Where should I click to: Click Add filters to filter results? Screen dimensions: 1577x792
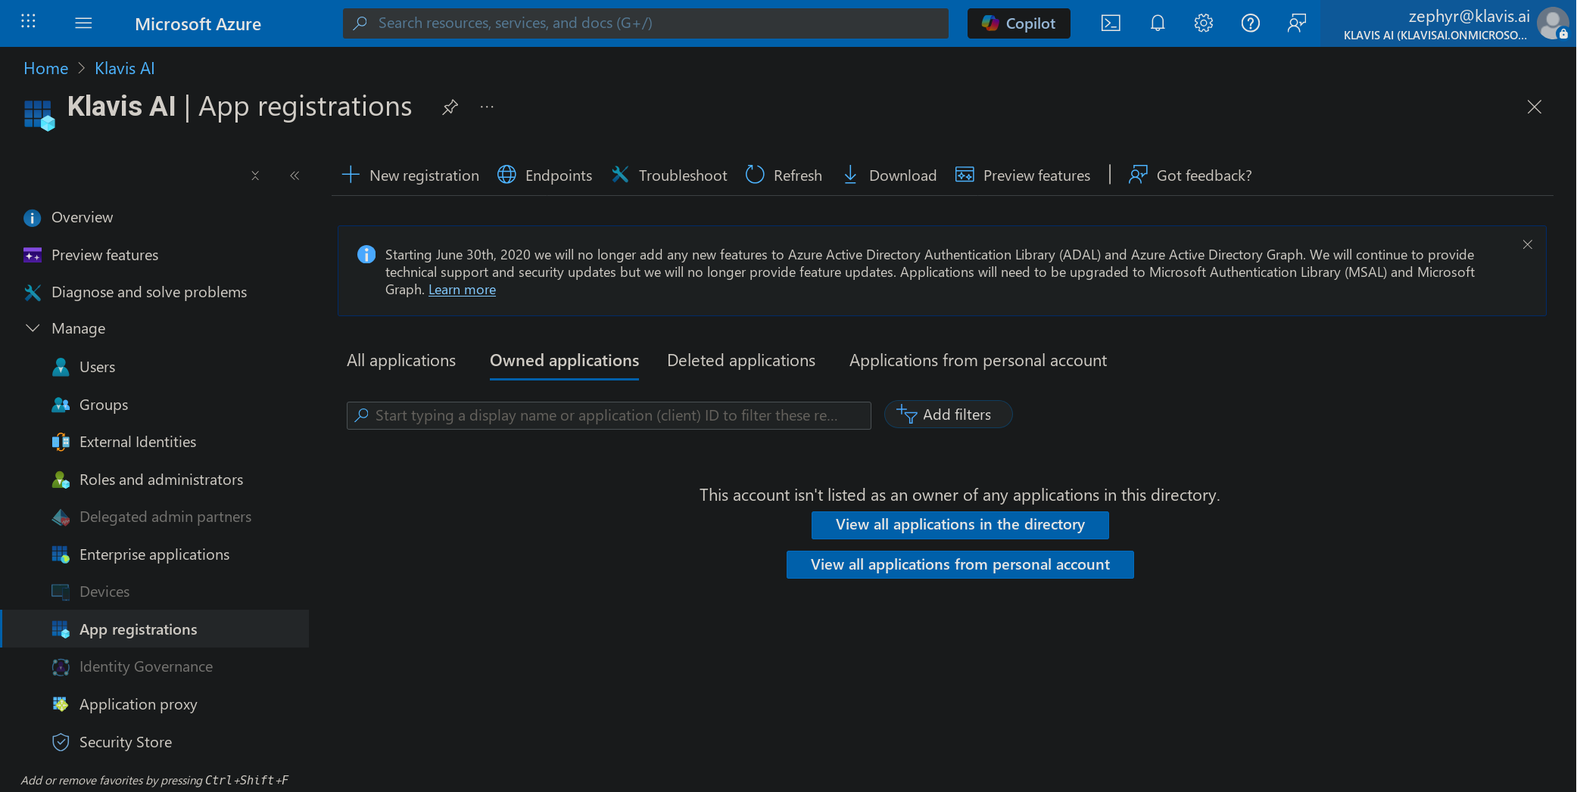click(948, 414)
